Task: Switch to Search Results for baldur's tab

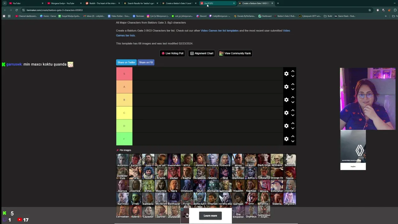Action: pyautogui.click(x=141, y=3)
